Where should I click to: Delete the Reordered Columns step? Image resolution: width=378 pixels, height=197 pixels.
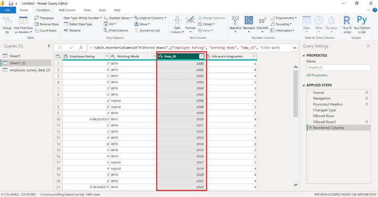point(310,128)
